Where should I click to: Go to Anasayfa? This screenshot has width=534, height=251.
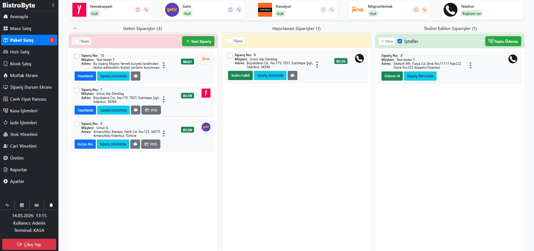29,17
